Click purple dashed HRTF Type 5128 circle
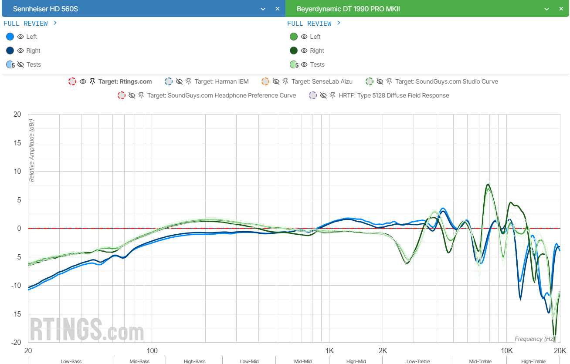 click(312, 95)
